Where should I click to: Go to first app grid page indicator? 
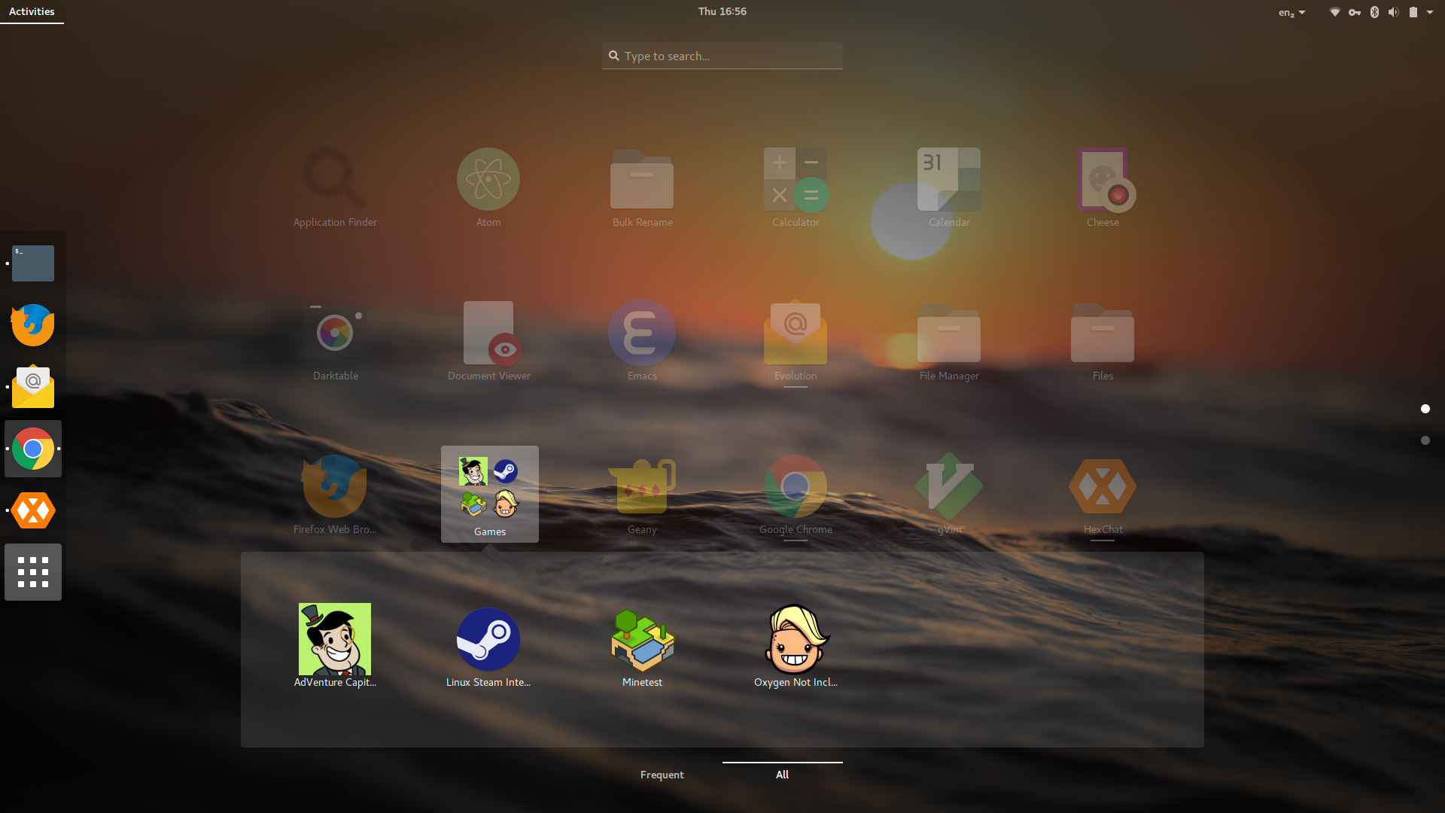[1425, 409]
